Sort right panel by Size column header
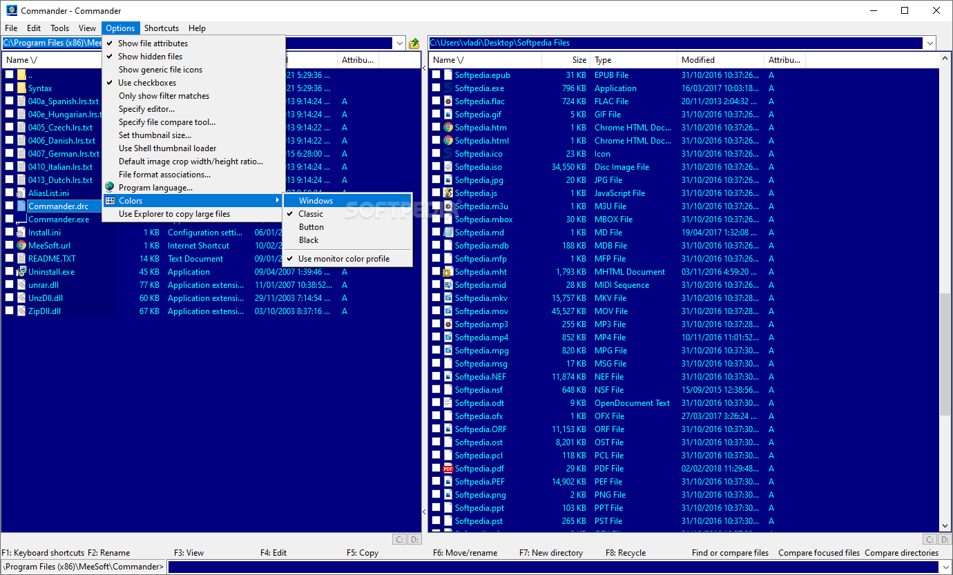 click(566, 60)
